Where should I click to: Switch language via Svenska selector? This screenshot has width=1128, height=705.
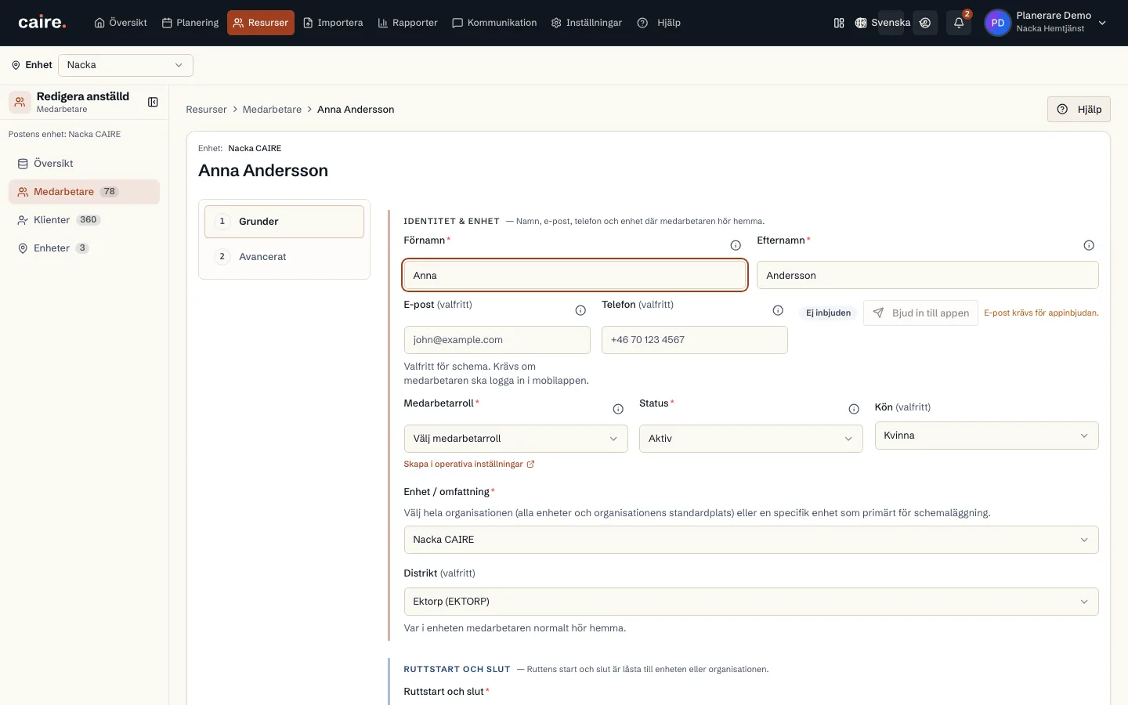pos(883,23)
